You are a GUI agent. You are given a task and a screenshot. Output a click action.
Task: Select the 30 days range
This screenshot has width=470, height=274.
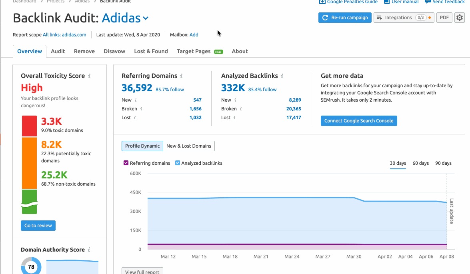coord(398,163)
